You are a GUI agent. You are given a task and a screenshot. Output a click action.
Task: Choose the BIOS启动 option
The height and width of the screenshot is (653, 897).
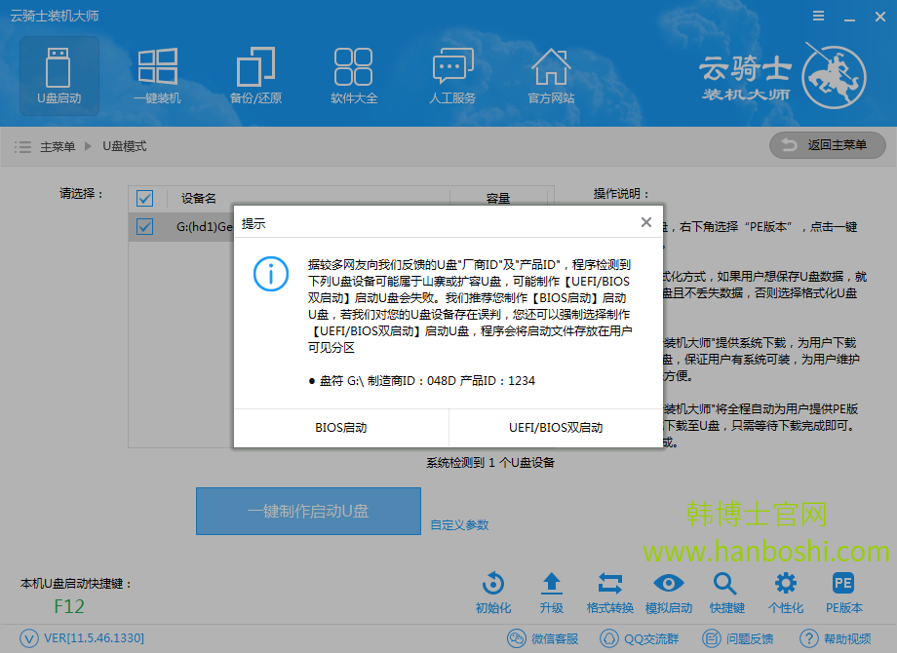(x=340, y=427)
